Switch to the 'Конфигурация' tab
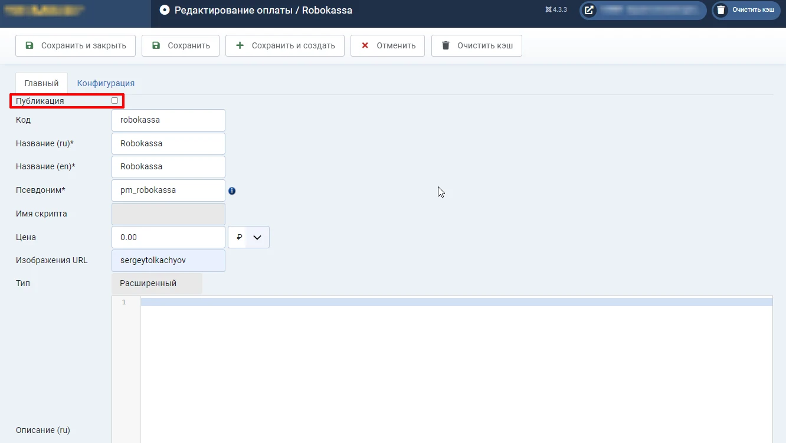Image resolution: width=786 pixels, height=443 pixels. click(106, 83)
